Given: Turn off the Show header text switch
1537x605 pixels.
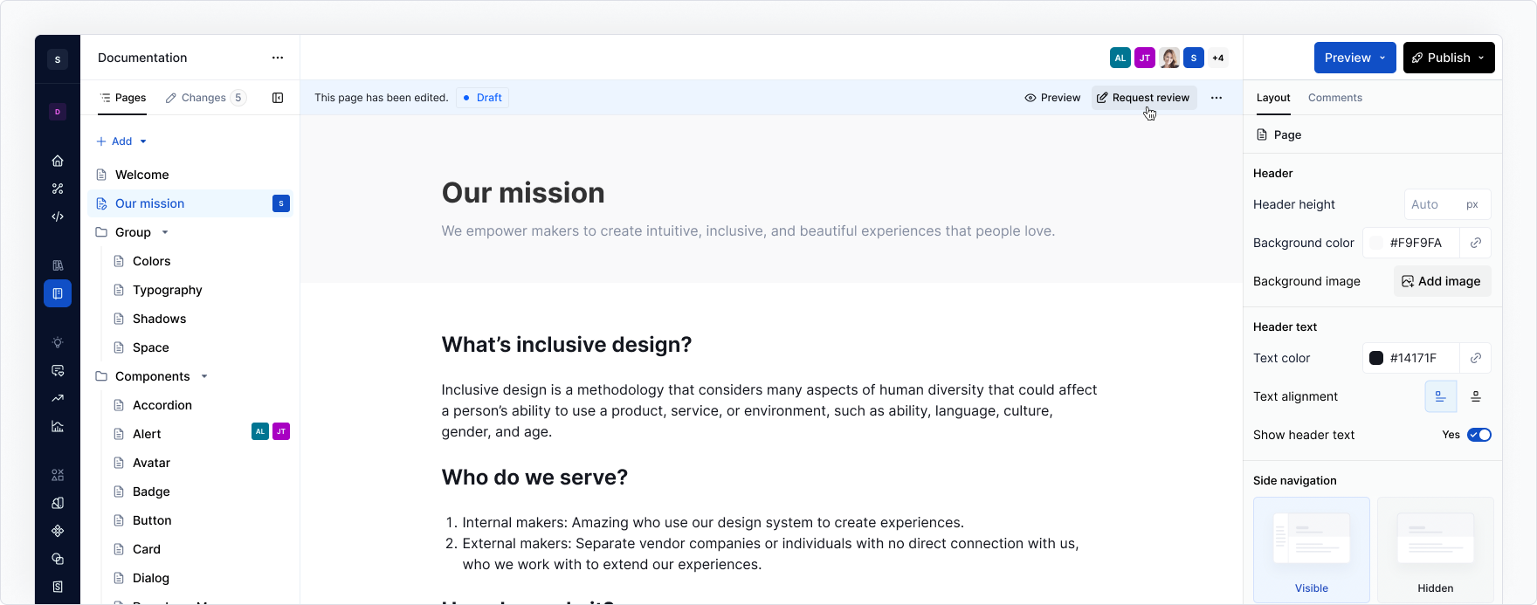Looking at the screenshot, I should pyautogui.click(x=1479, y=435).
